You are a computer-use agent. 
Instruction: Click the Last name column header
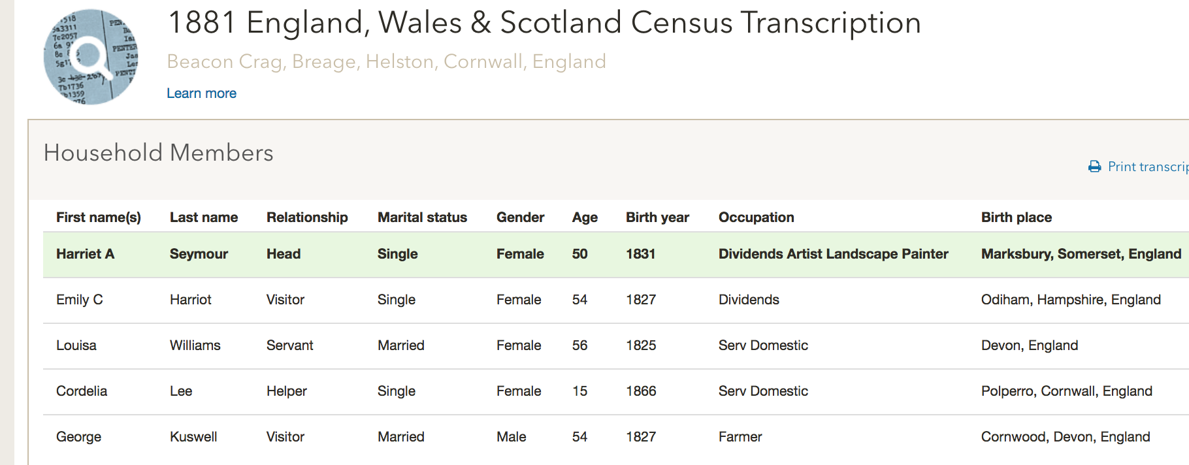[204, 217]
